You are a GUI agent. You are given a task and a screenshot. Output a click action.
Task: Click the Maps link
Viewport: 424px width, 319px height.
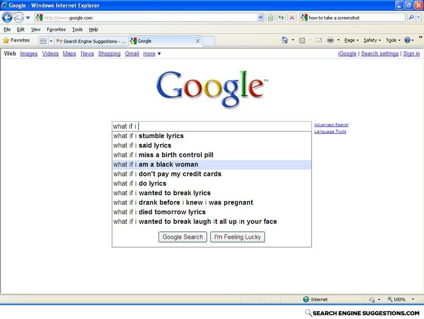(69, 54)
